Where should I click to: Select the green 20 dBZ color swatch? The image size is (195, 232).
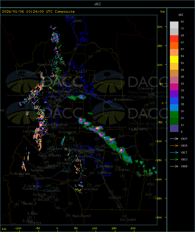point(174,114)
